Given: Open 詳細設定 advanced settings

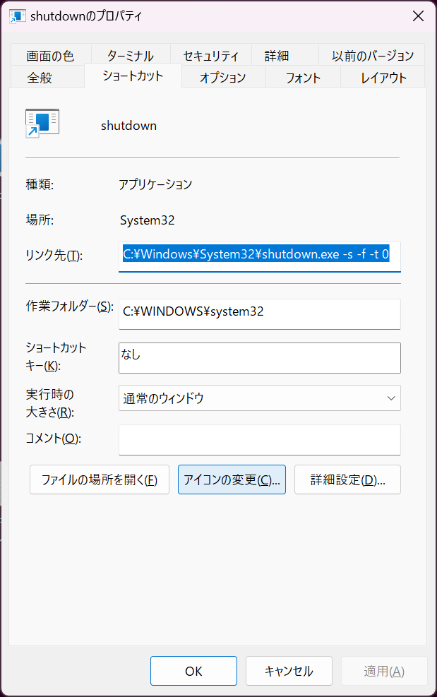Looking at the screenshot, I should [x=347, y=479].
